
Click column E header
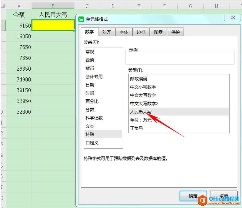[139, 6]
